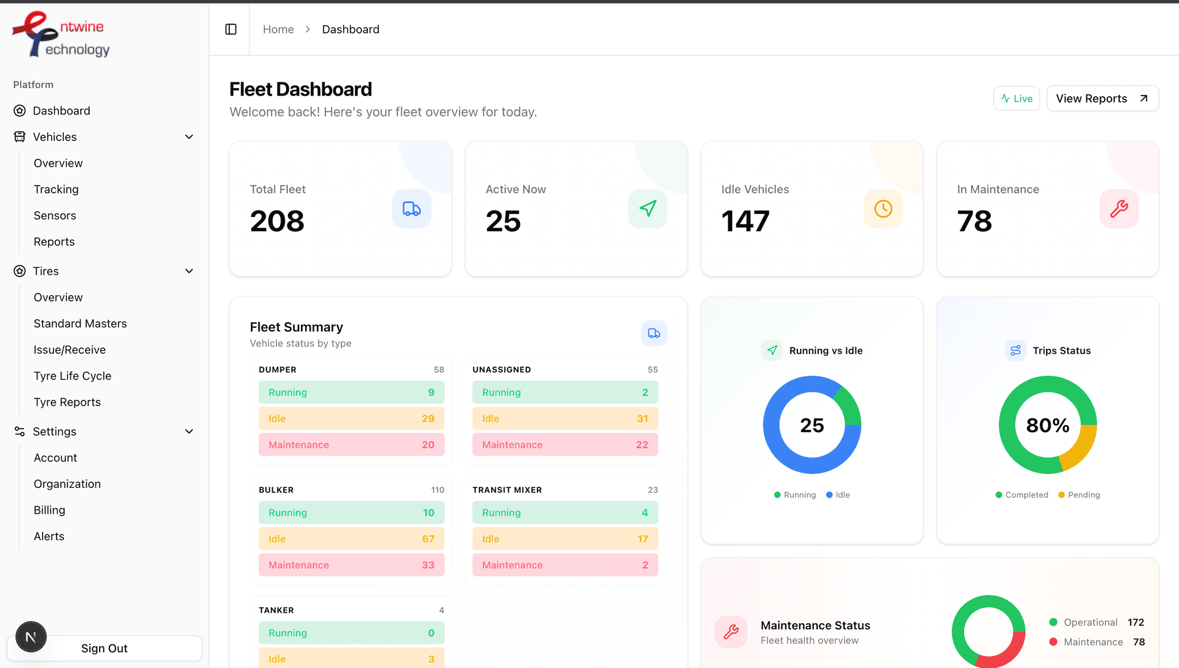Open Overview under Vehicles
The width and height of the screenshot is (1179, 668).
(x=58, y=163)
